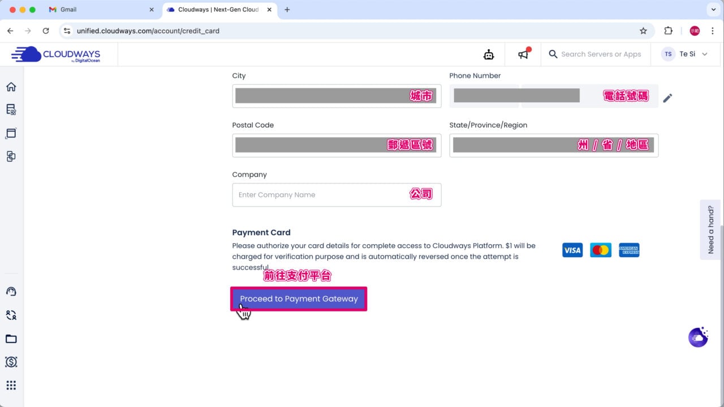Expand the Chrome tab search chevron
Image resolution: width=724 pixels, height=407 pixels.
point(712,10)
